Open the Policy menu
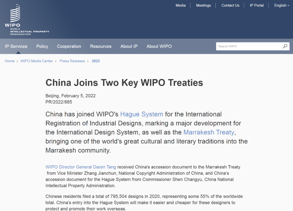Screen dimensions: 293x211 point(42,46)
